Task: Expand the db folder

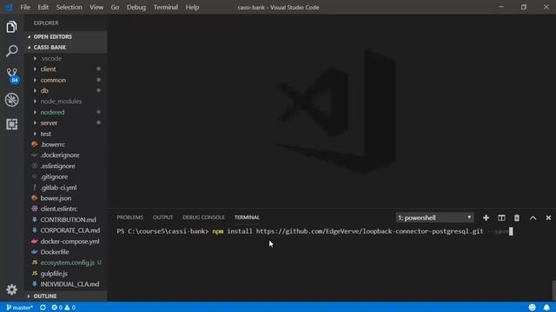Action: pos(66,90)
